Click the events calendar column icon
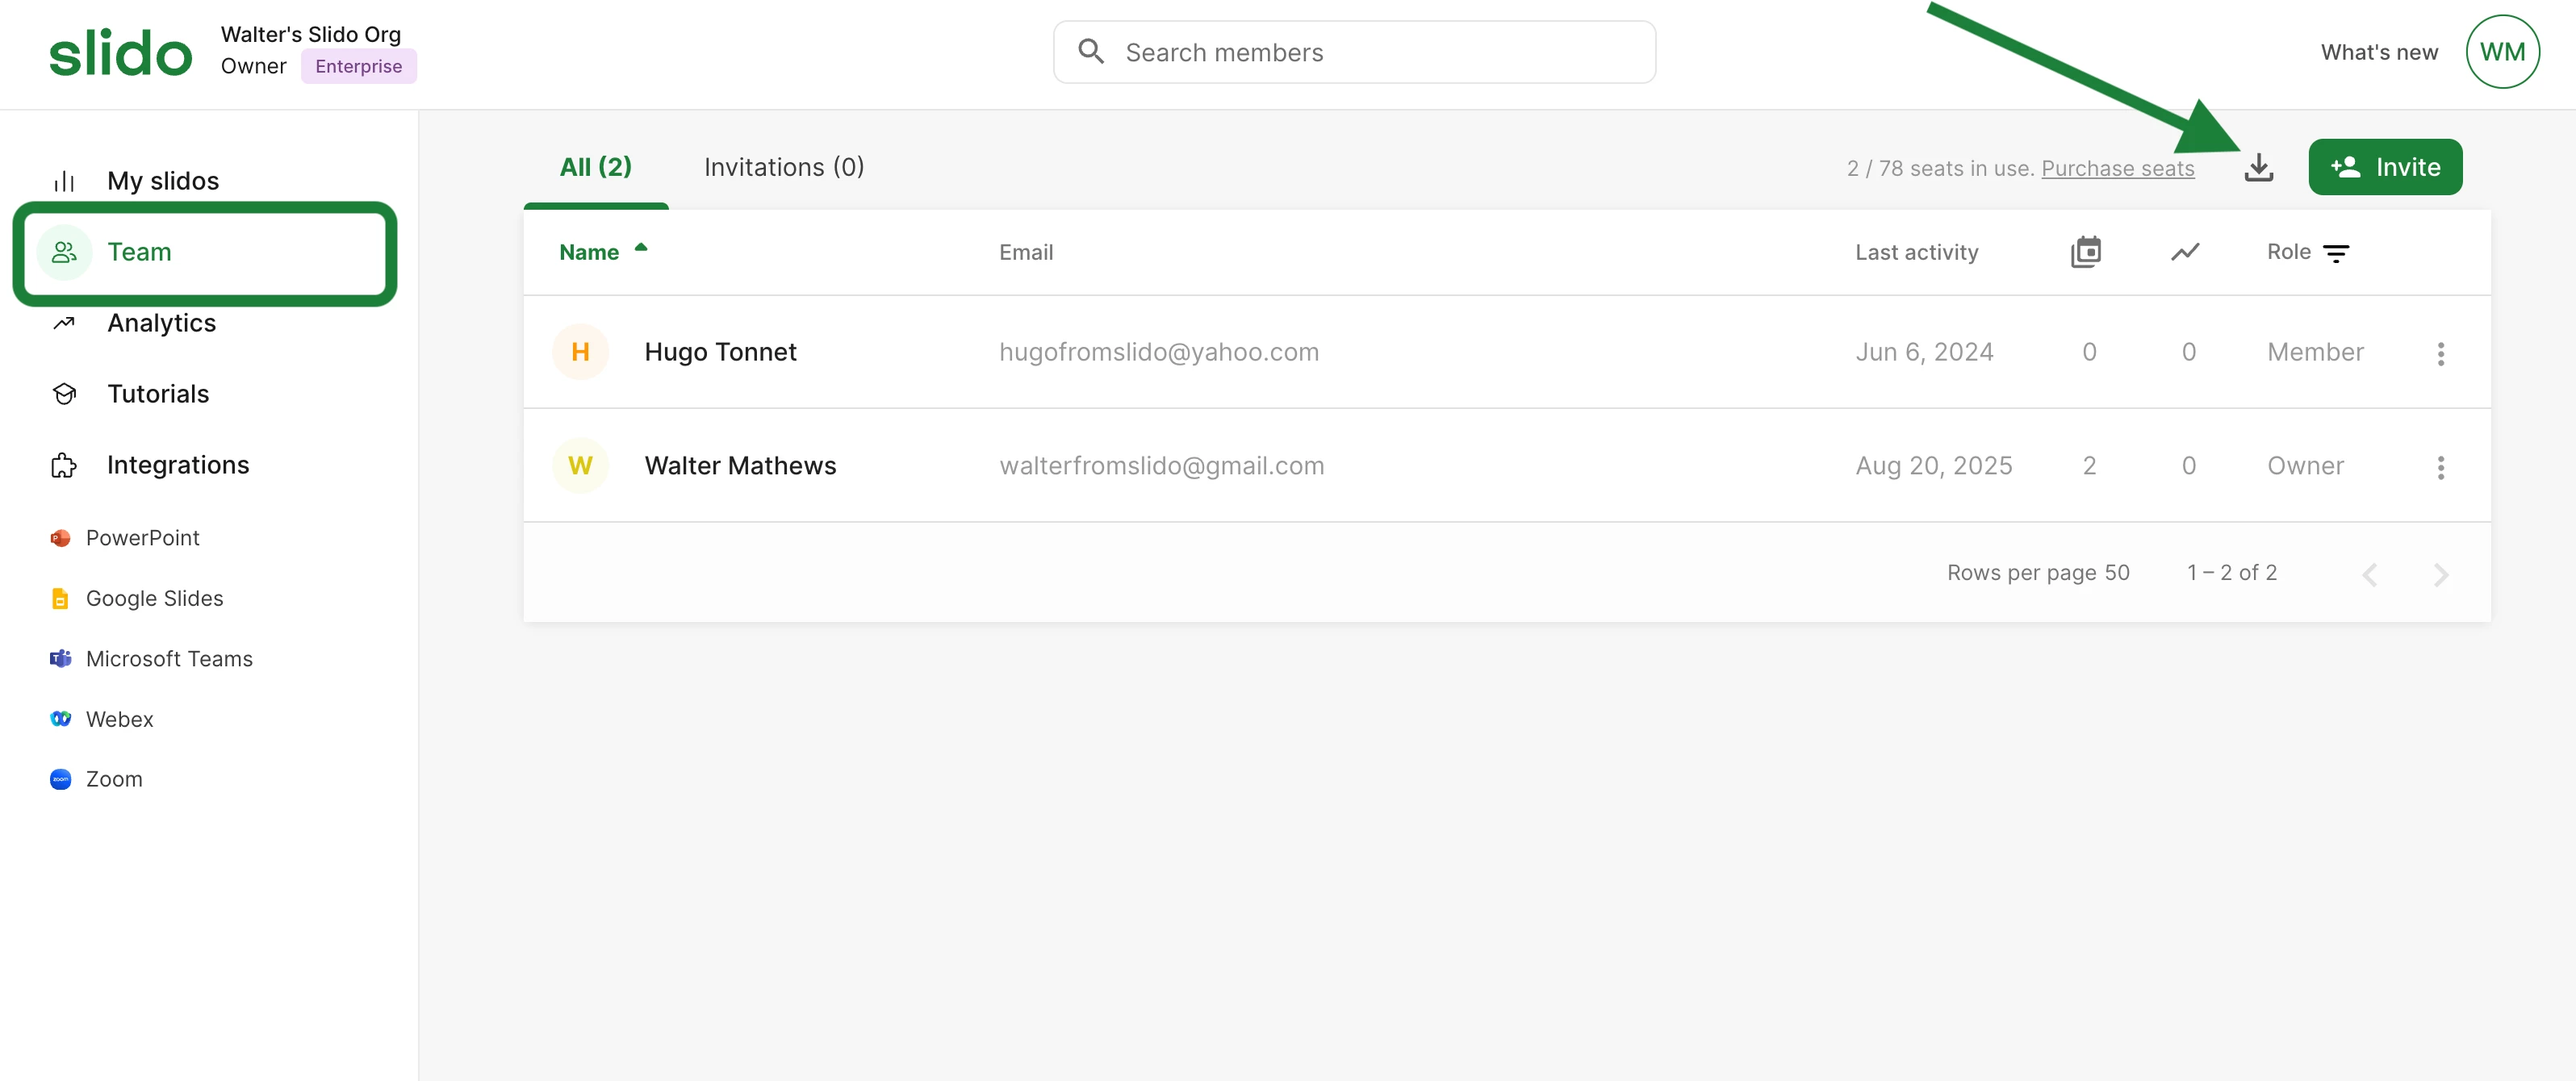 click(x=2085, y=252)
